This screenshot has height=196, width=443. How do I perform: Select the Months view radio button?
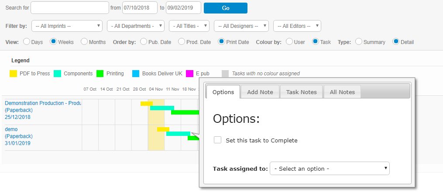(x=84, y=42)
